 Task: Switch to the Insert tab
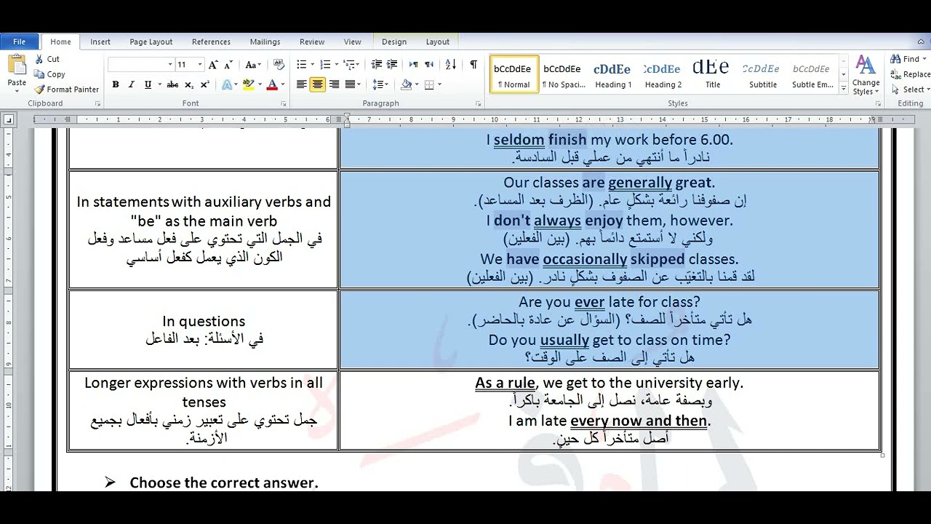click(x=100, y=41)
